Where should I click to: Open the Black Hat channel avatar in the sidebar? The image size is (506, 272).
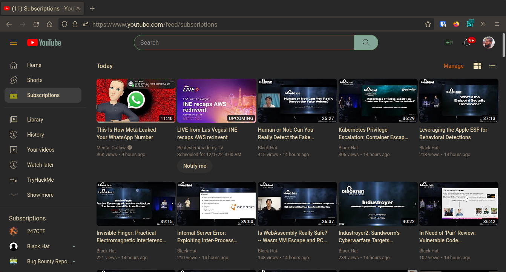pos(14,246)
